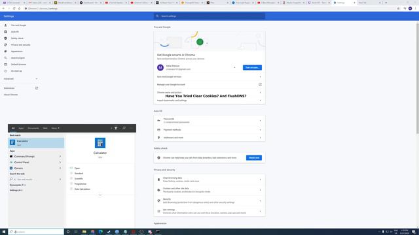Choose Programmer calculator mode
This screenshot has height=235, width=419.
(x=80, y=184)
